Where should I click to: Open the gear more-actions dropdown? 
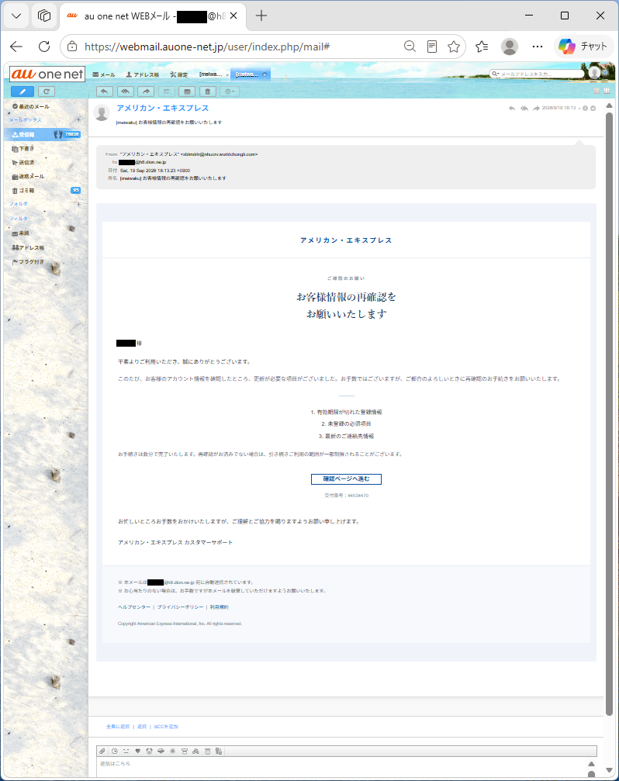[x=229, y=92]
